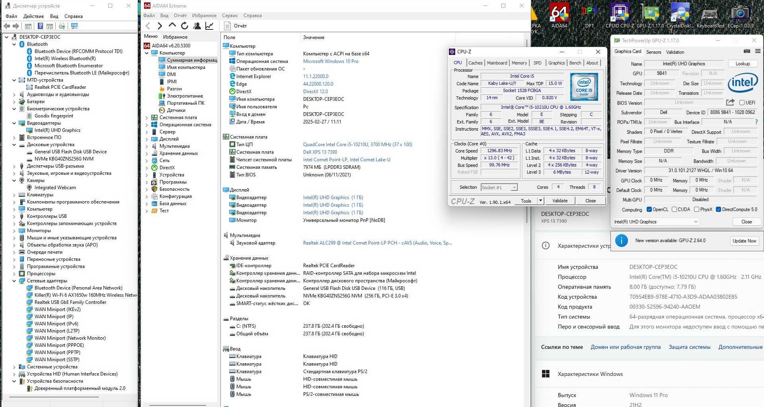
Task: Click info icon next to Характеристики устройства
Action: [x=546, y=246]
